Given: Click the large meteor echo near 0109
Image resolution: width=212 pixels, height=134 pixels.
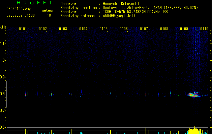Looking at the screenshot, I should pyautogui.click(x=195, y=95).
